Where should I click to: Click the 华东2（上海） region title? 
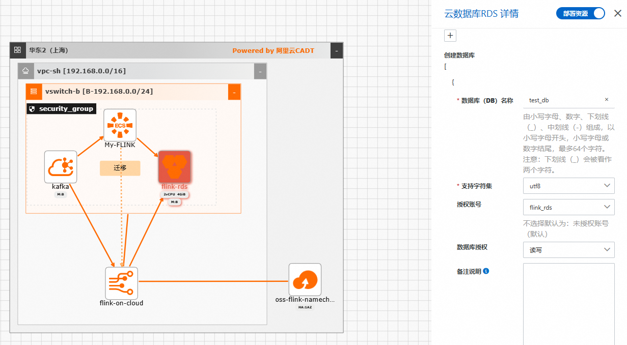click(48, 50)
